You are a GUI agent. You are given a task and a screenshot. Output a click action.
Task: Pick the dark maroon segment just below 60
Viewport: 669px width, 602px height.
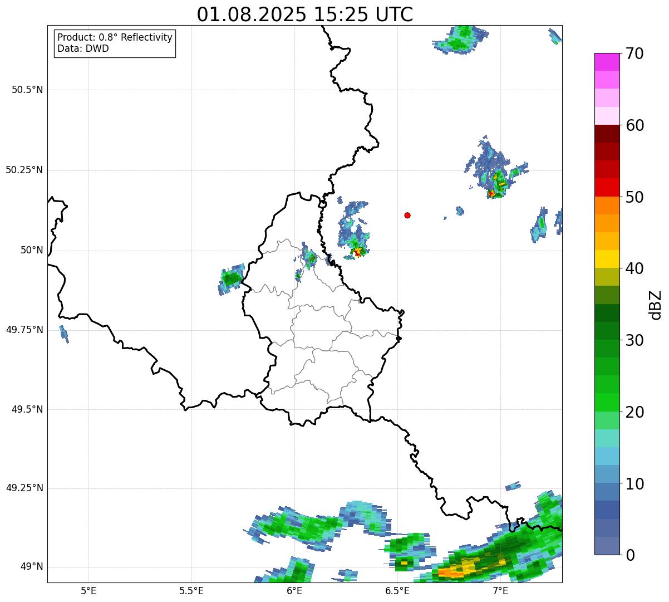point(607,134)
